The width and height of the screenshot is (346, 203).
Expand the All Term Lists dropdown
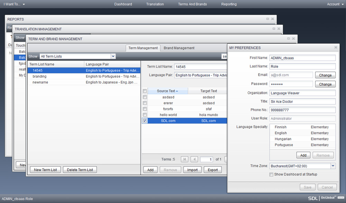coord(113,56)
